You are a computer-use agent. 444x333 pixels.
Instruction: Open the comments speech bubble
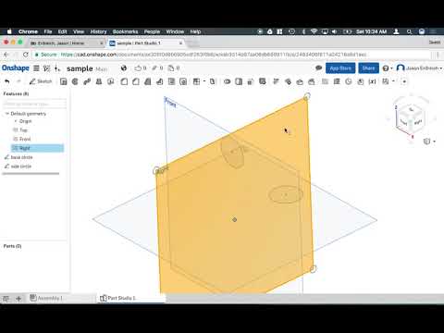tap(318, 68)
